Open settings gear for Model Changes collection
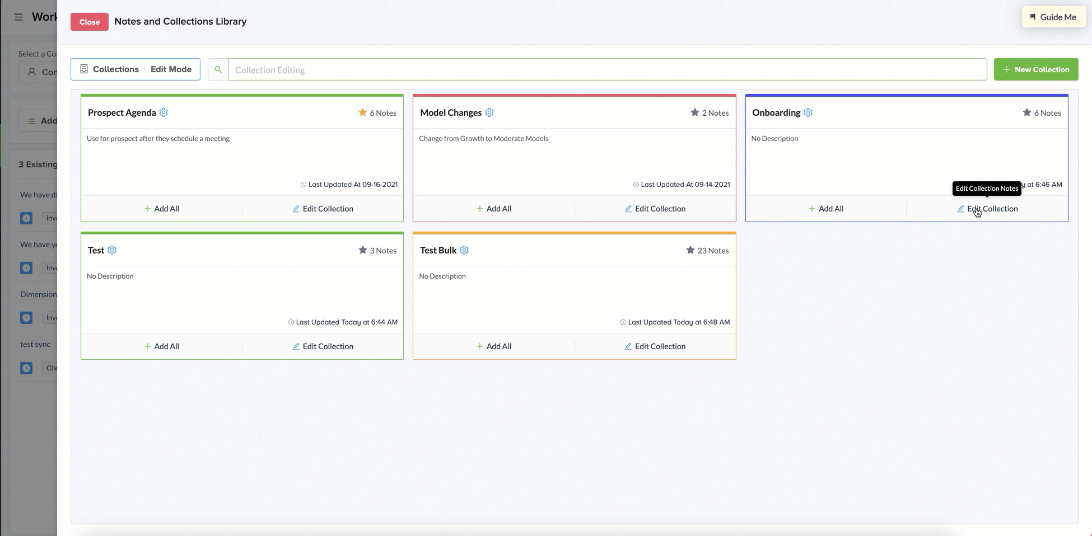 tap(489, 112)
